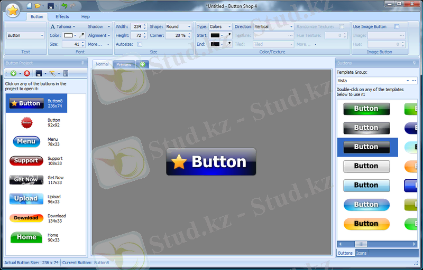The width and height of the screenshot is (423, 270).
Task: Select the red Support button item
Action: [36, 161]
